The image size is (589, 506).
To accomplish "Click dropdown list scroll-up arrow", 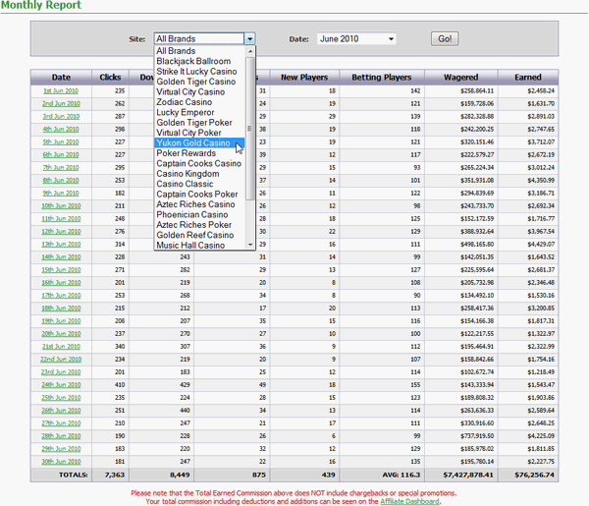I will [250, 51].
